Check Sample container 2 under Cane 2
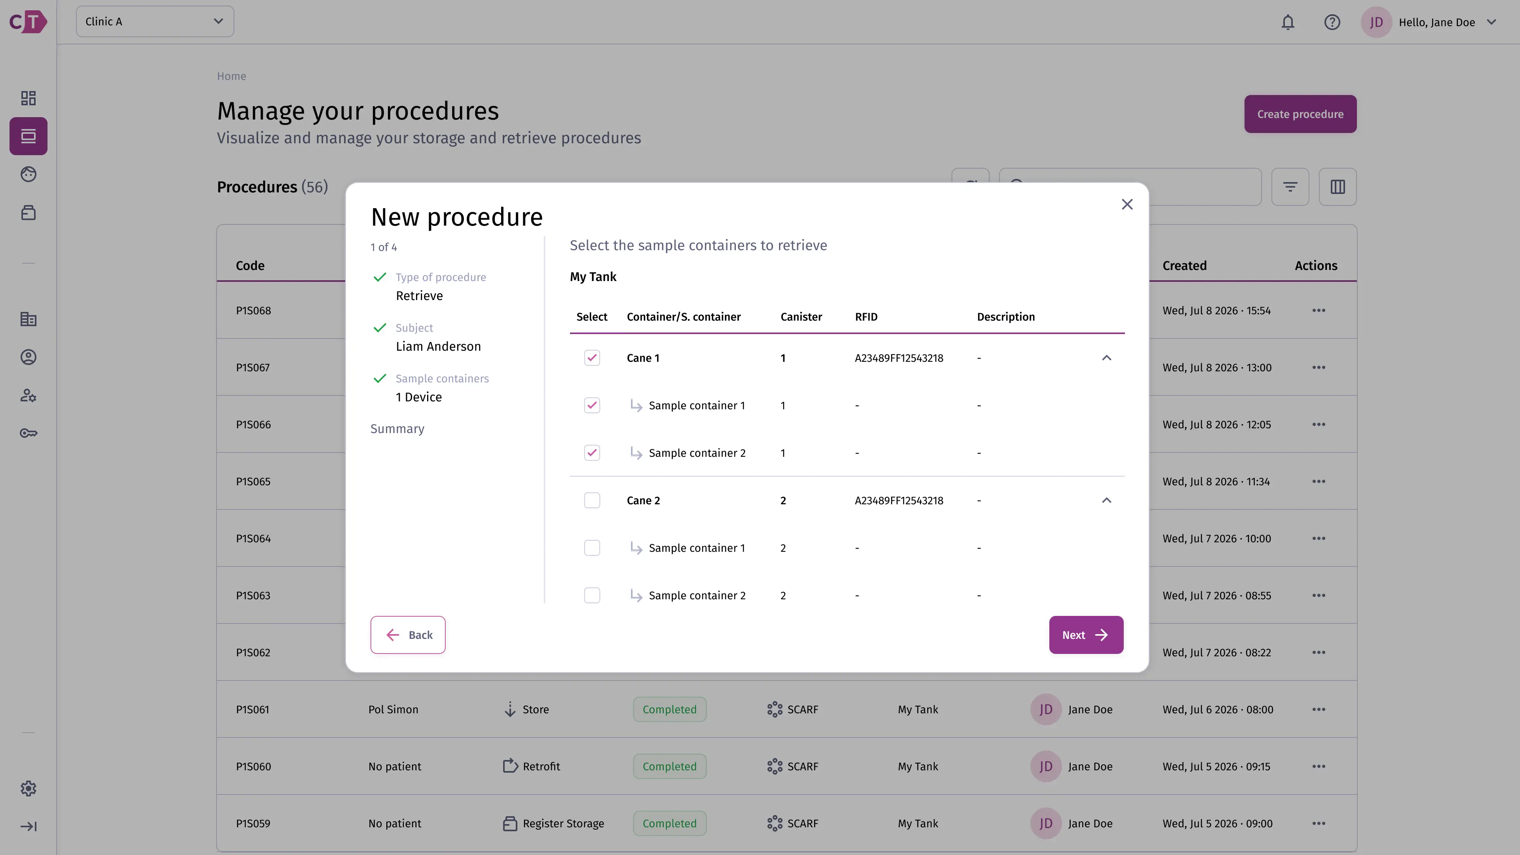 coord(592,595)
